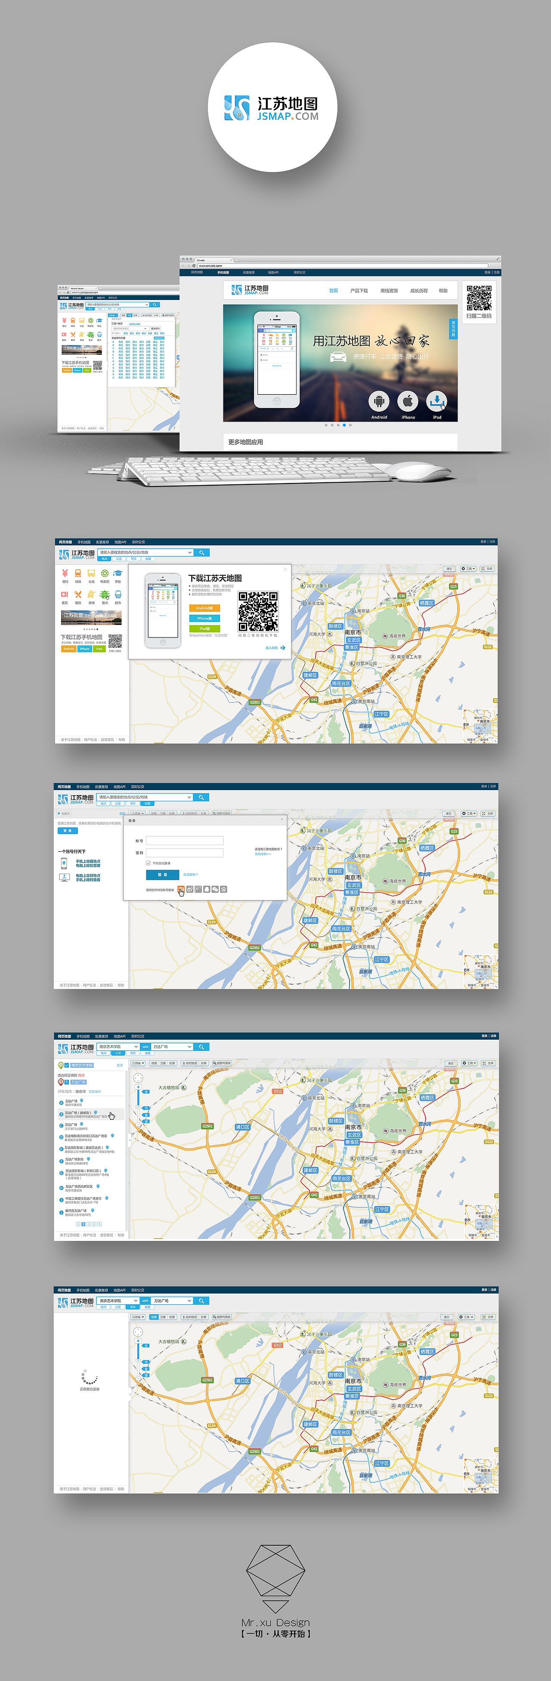Select the 地铁 subway icon in download-popup screen
The image size is (551, 1681).
click(78, 574)
